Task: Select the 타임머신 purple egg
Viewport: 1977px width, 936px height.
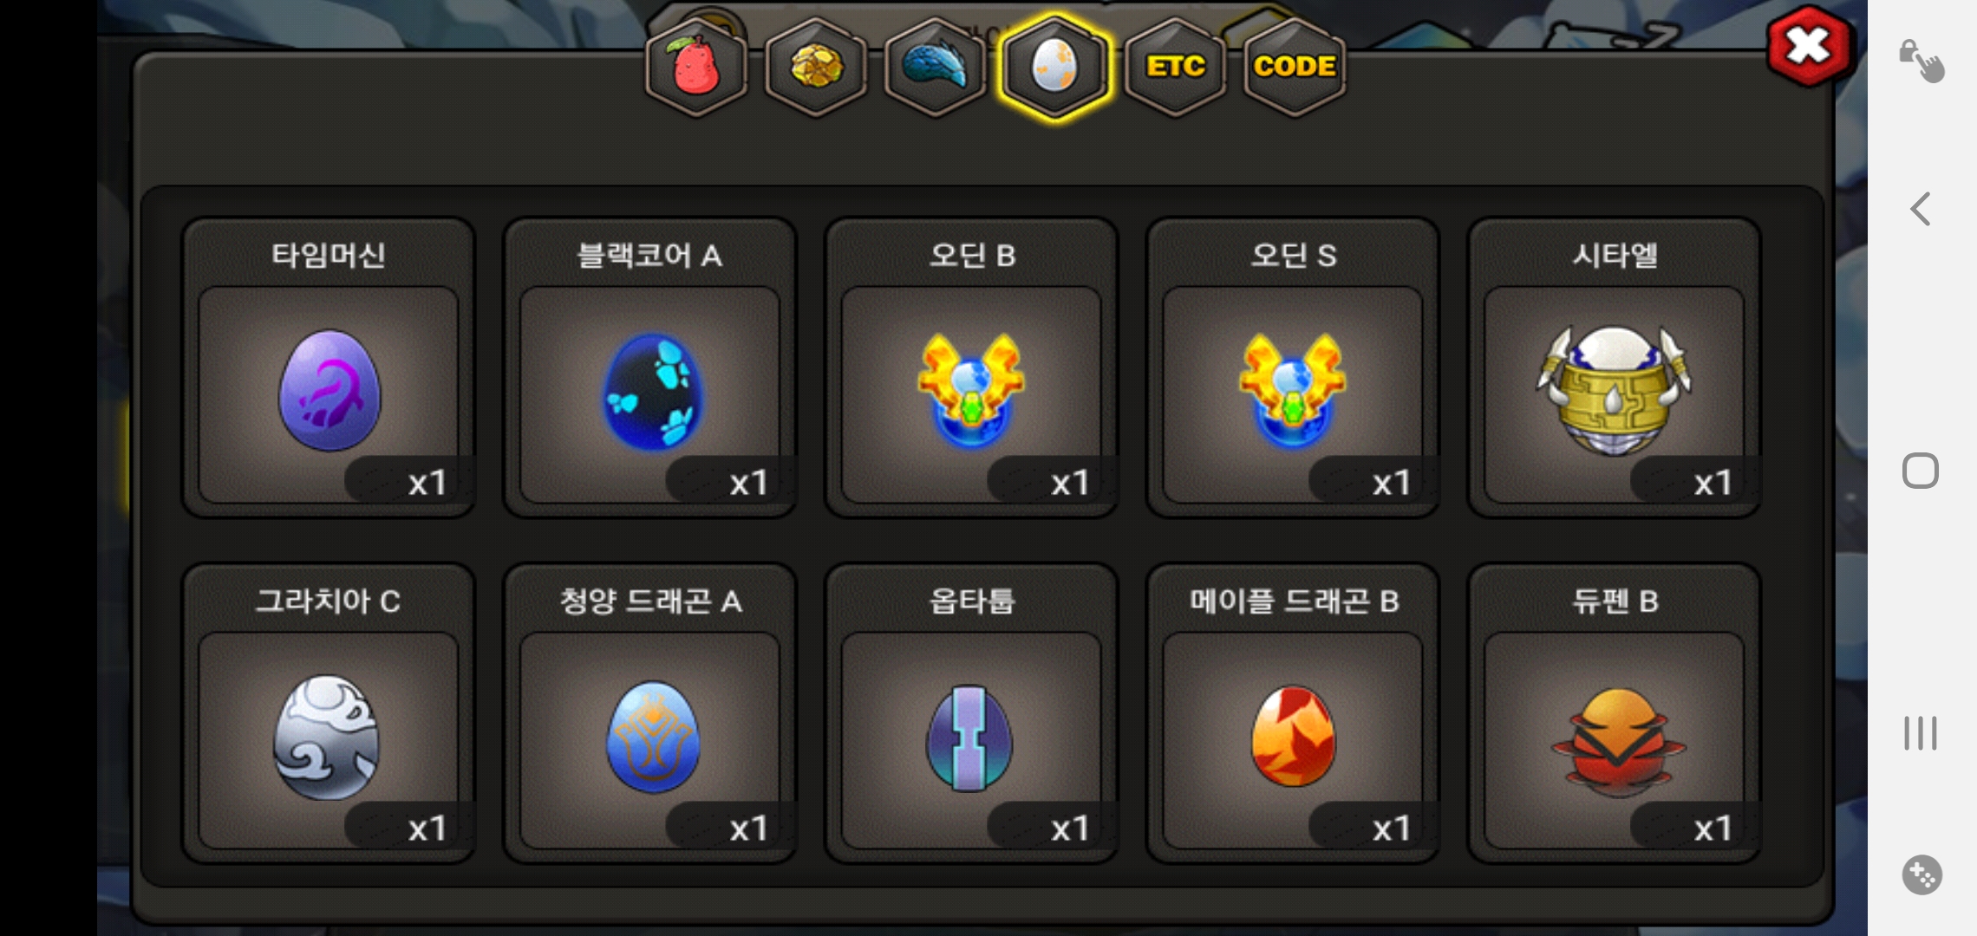Action: pos(329,367)
